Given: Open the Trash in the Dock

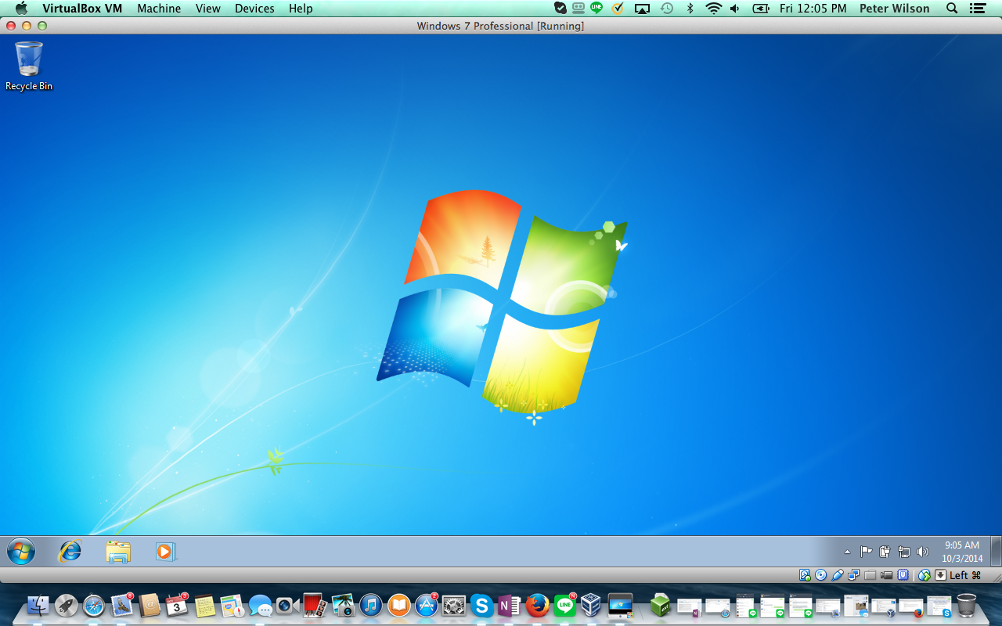Looking at the screenshot, I should pos(967,605).
